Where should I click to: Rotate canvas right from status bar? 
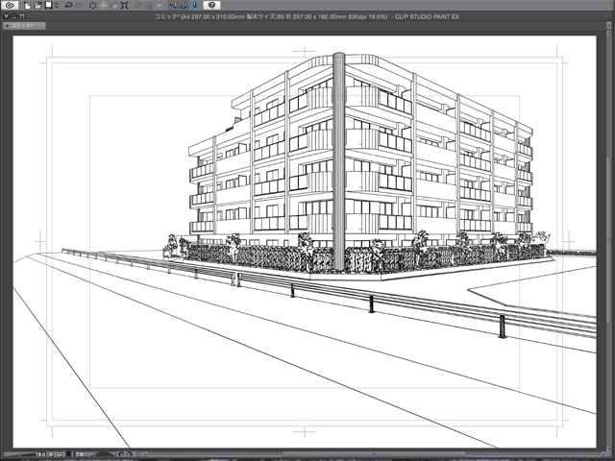pos(130,454)
